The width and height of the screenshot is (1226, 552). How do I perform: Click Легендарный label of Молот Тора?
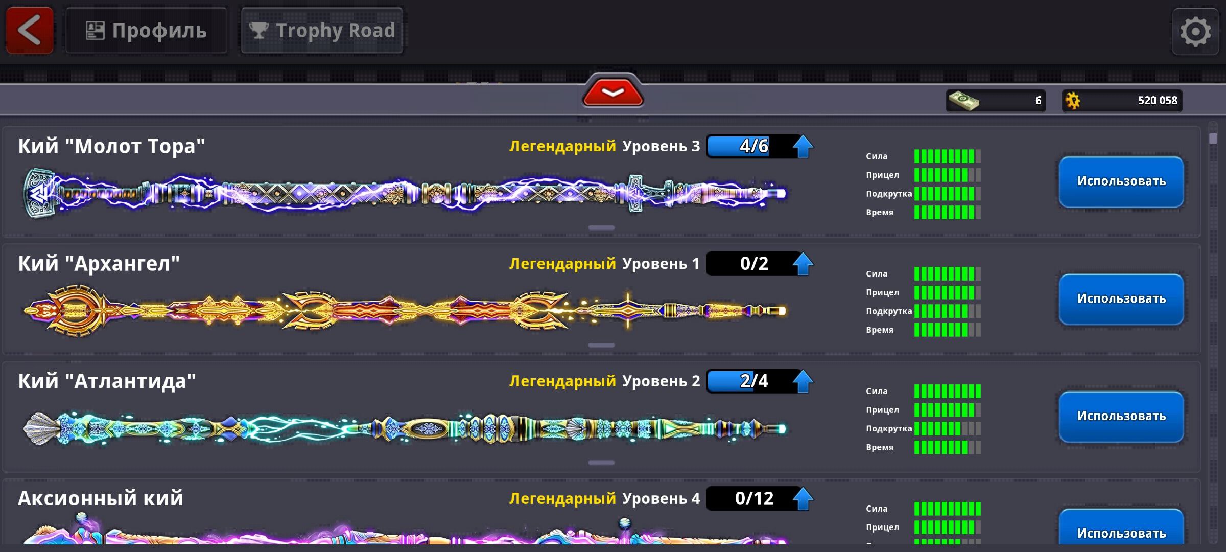pos(562,147)
